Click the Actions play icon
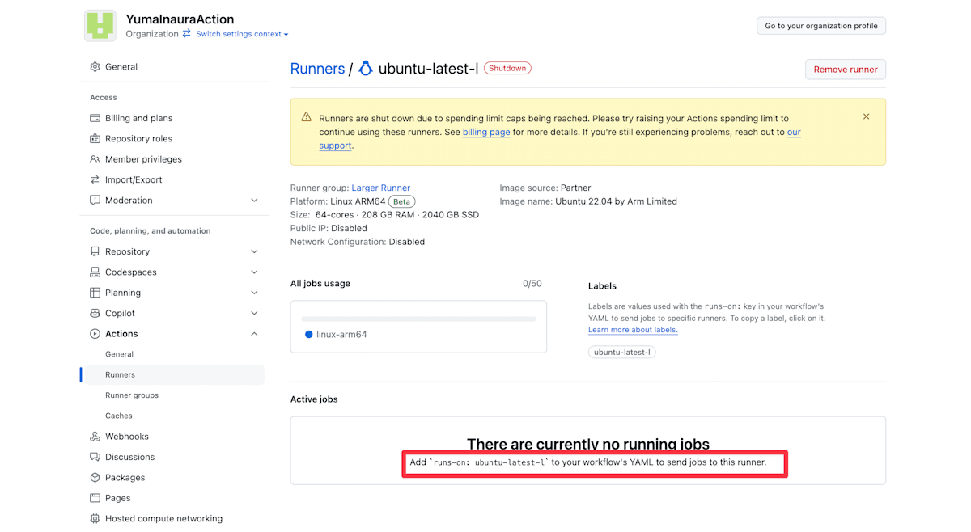The width and height of the screenshot is (971, 532). click(95, 334)
